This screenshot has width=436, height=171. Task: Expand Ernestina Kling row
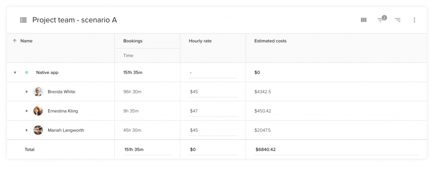pyautogui.click(x=27, y=111)
